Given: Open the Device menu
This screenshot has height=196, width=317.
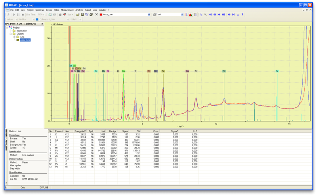Looking at the screenshot, I should (49, 10).
